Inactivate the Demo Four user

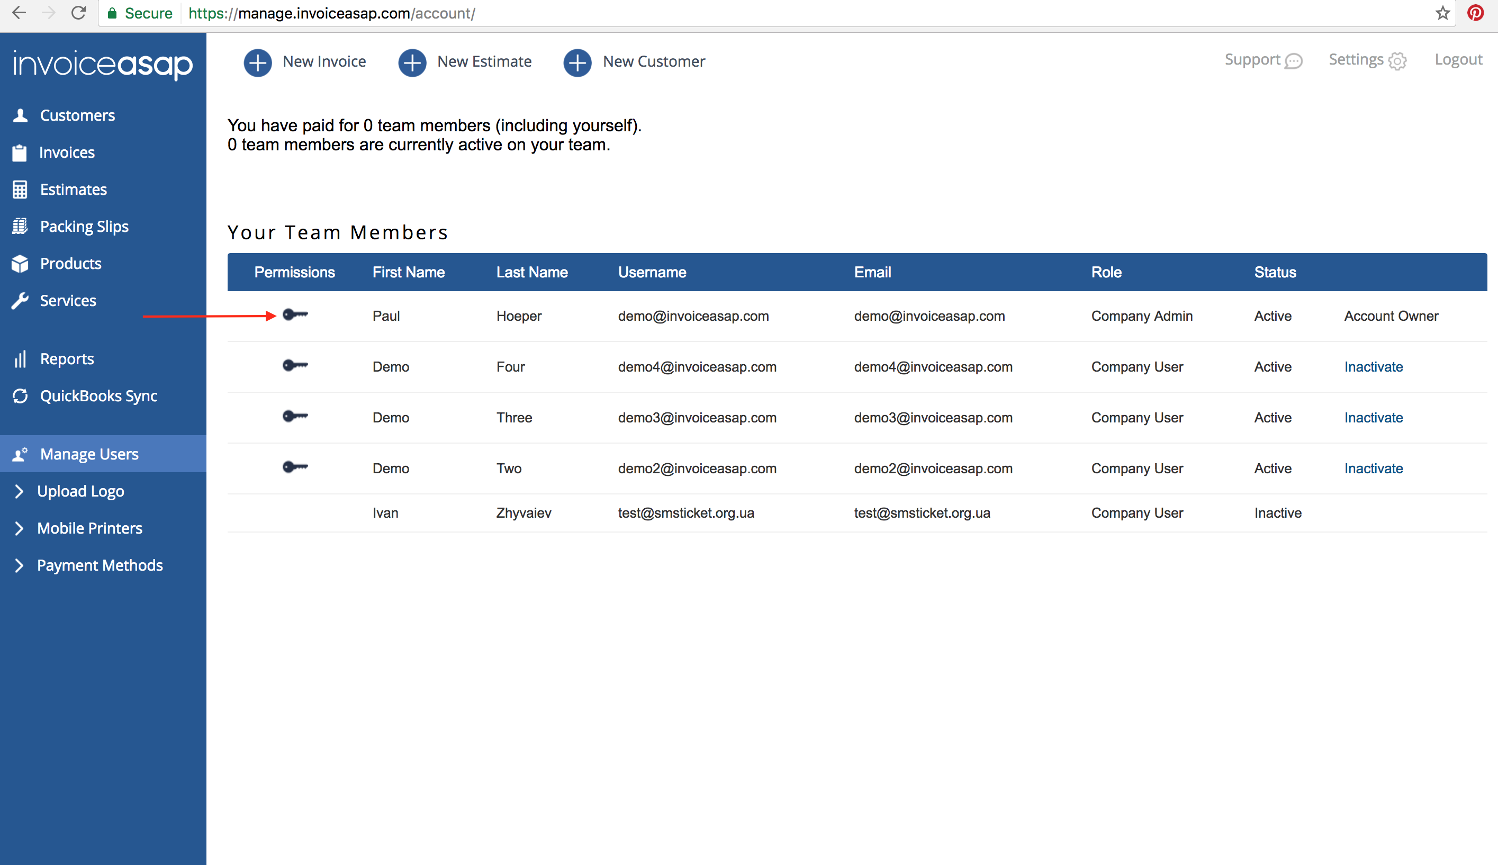click(x=1373, y=366)
